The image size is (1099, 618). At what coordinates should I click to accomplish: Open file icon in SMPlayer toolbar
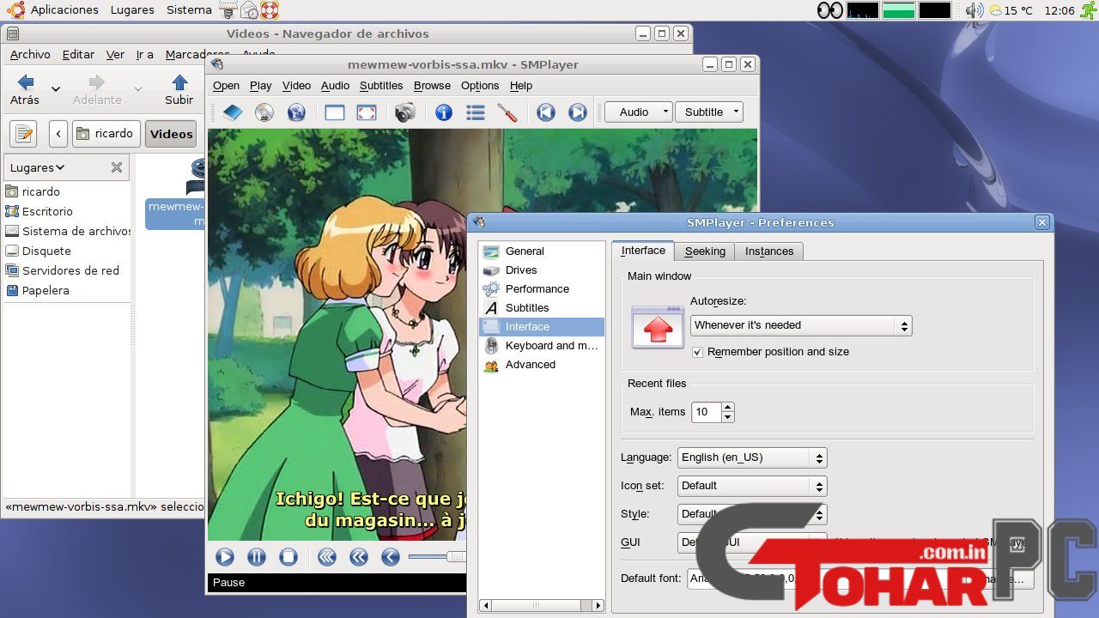tap(233, 112)
